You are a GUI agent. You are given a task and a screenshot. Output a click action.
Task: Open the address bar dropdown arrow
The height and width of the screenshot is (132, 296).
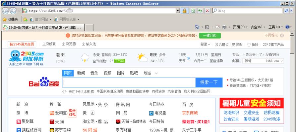click(178, 11)
